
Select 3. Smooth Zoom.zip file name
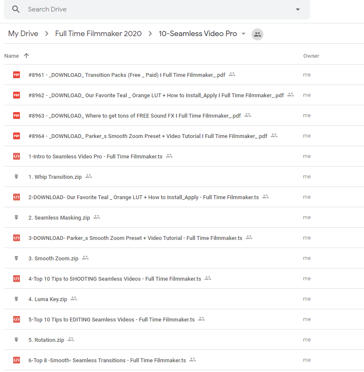point(53,259)
